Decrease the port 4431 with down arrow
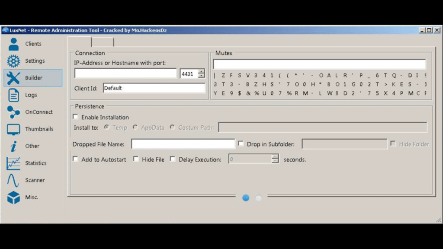 (201, 76)
